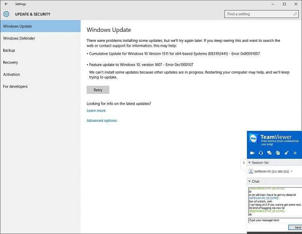The height and width of the screenshot is (234, 302).
Task: Click the GREENMAN537-PC (9:33 PM) chat header
Action: pyautogui.click(x=267, y=211)
